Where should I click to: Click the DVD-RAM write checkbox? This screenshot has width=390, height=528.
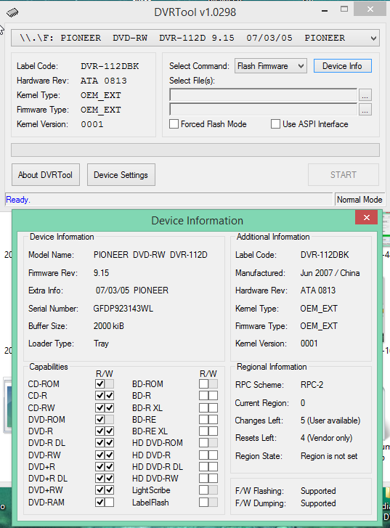[x=110, y=503]
